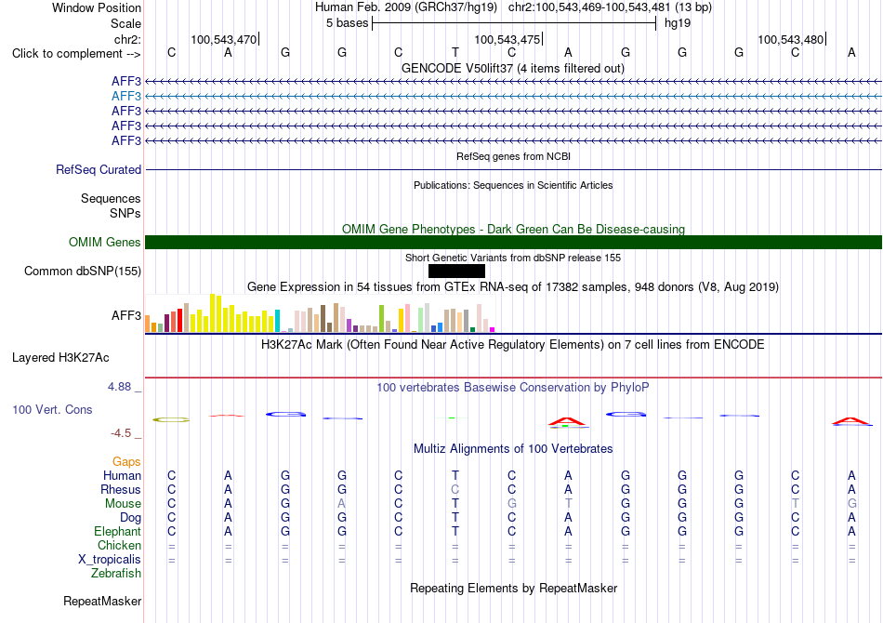883x623 pixels.
Task: Click the Gaps label in Multiz
Action: (x=126, y=462)
